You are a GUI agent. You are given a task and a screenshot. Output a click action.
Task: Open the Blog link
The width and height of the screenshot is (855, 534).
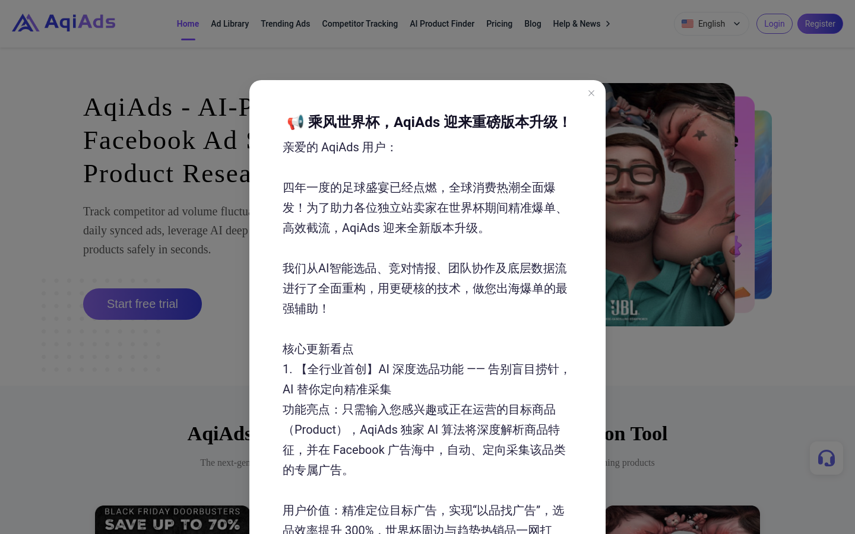[533, 24]
